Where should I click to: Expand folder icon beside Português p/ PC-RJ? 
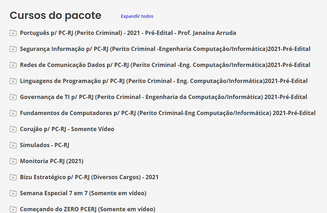[x=13, y=33]
